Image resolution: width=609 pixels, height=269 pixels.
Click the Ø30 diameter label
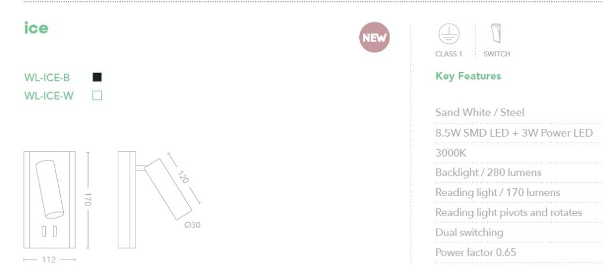click(x=192, y=225)
